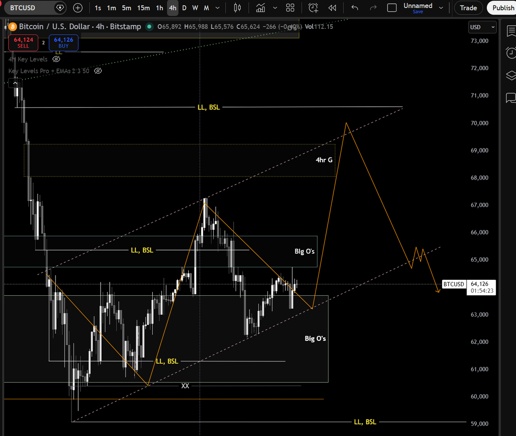Start bar Replay with the rewind icon
The image size is (516, 436).
(332, 8)
